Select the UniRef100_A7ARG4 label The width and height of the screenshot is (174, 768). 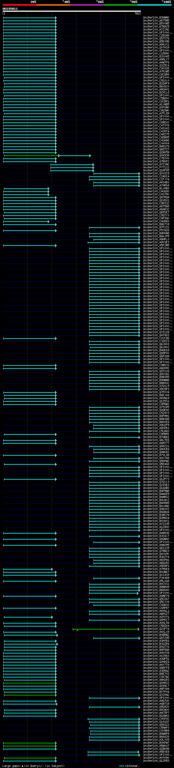(x=156, y=185)
